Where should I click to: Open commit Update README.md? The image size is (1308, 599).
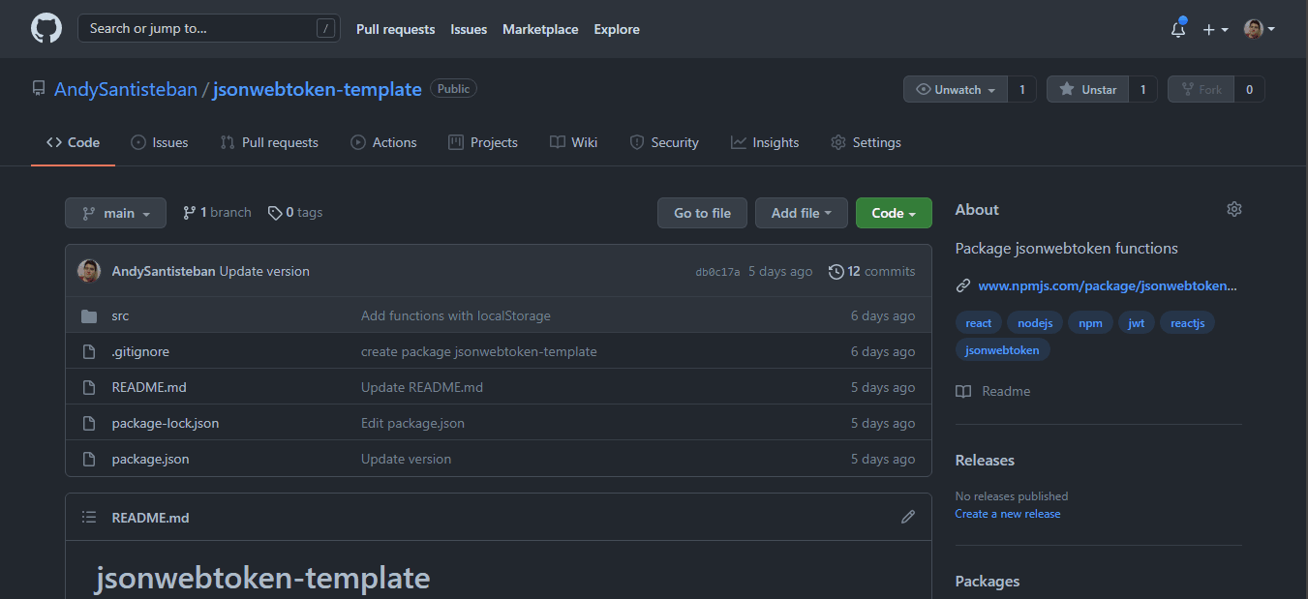[422, 387]
